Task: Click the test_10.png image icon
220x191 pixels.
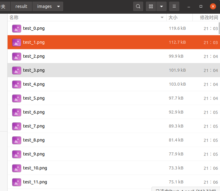Action: coord(17,168)
